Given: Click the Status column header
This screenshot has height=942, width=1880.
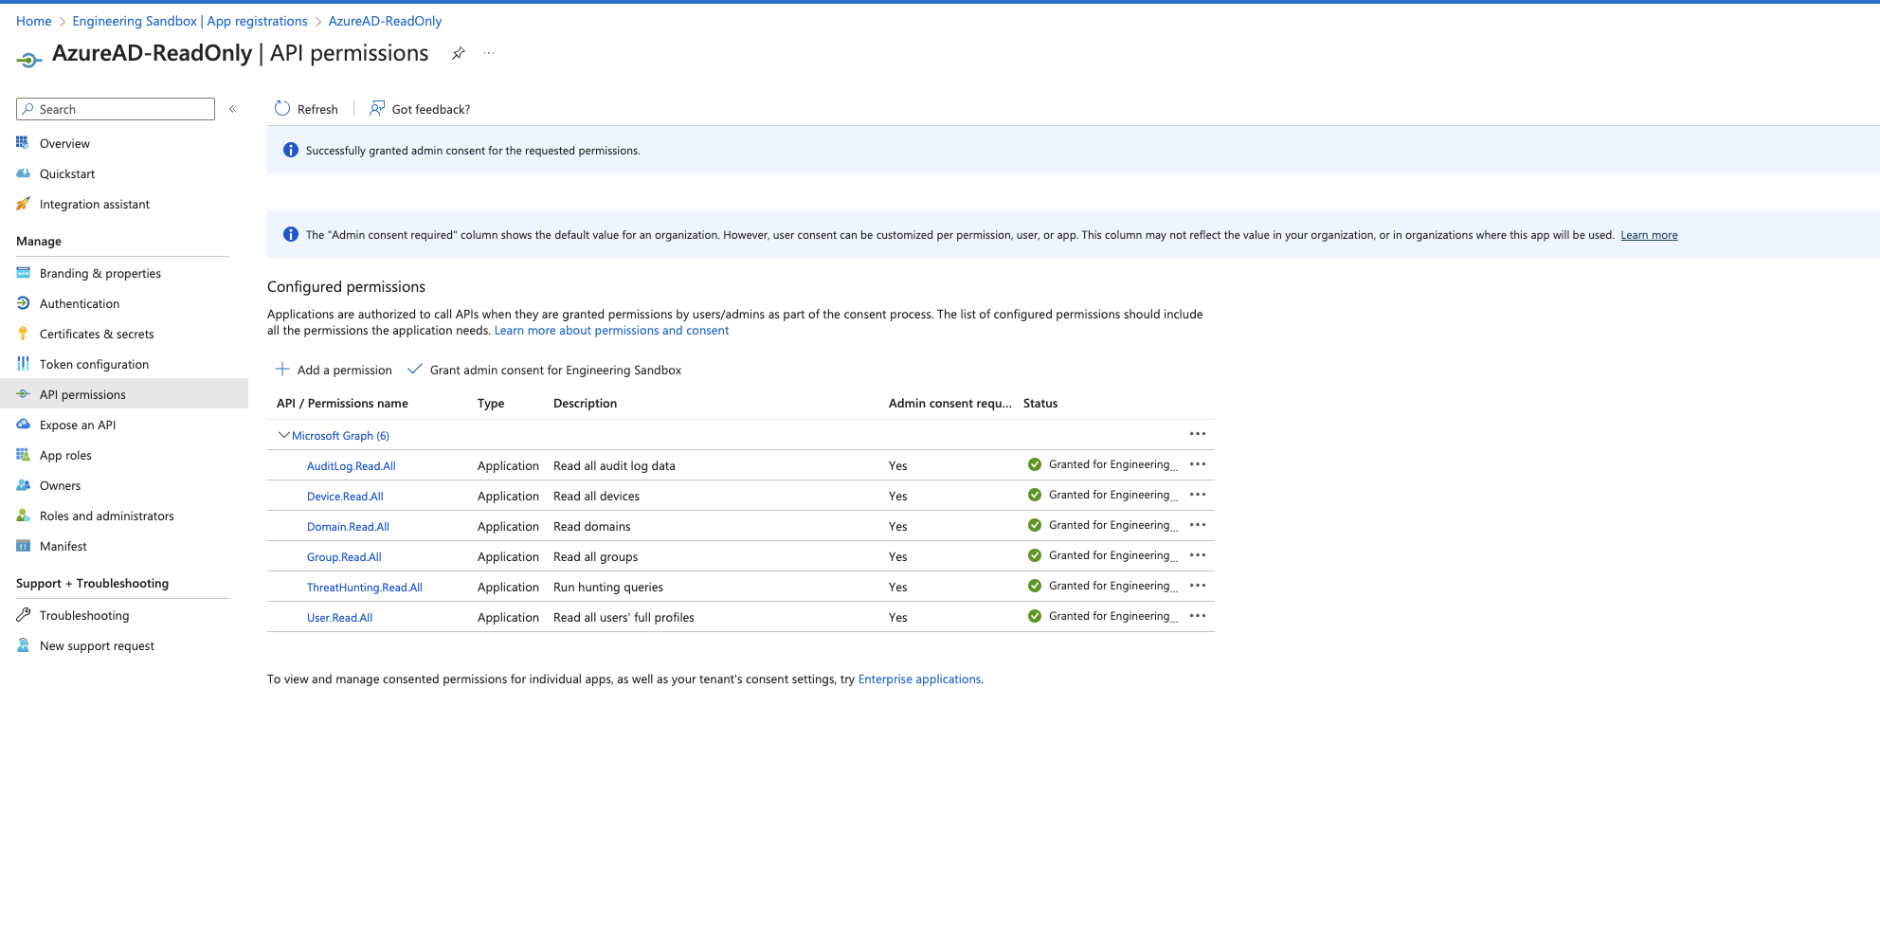Looking at the screenshot, I should [1040, 404].
